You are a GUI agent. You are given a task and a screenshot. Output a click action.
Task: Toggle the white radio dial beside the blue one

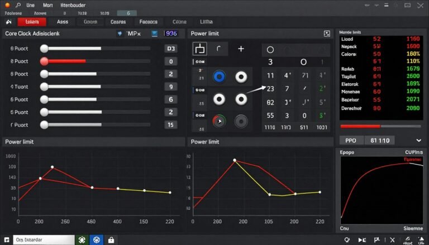(241, 77)
